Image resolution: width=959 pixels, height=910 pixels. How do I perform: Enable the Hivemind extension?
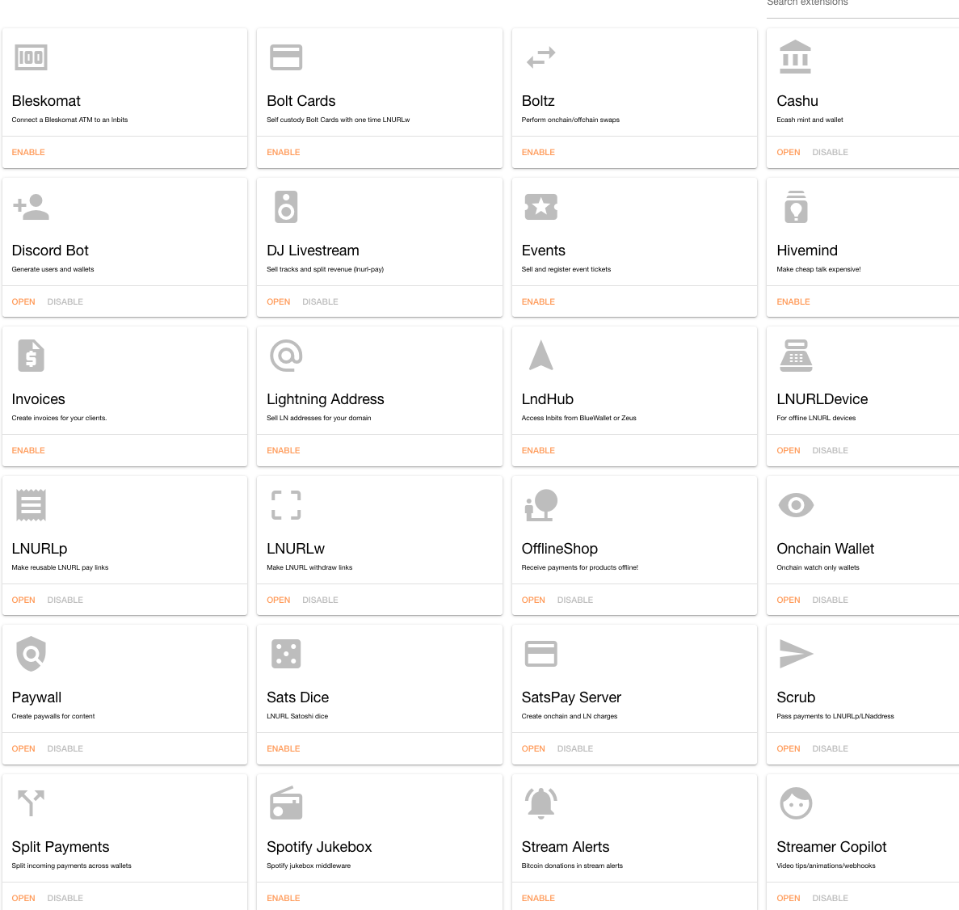(793, 301)
